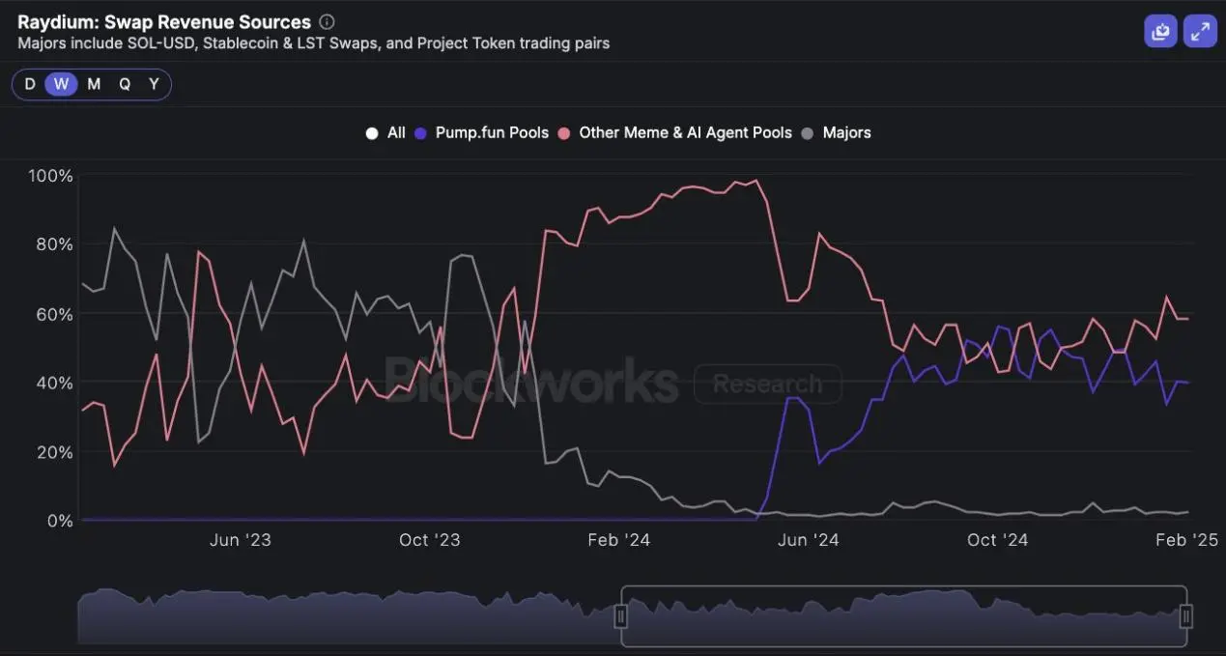Screen dimensions: 1226x656
Task: Toggle visibility of the "All" series
Action: (x=395, y=132)
